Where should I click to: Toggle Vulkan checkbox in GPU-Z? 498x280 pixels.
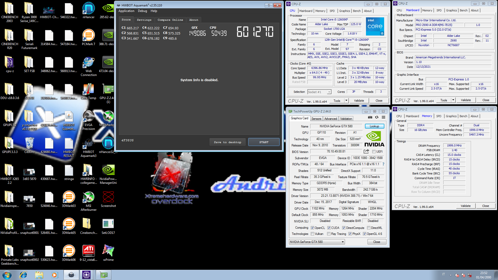coord(312,234)
